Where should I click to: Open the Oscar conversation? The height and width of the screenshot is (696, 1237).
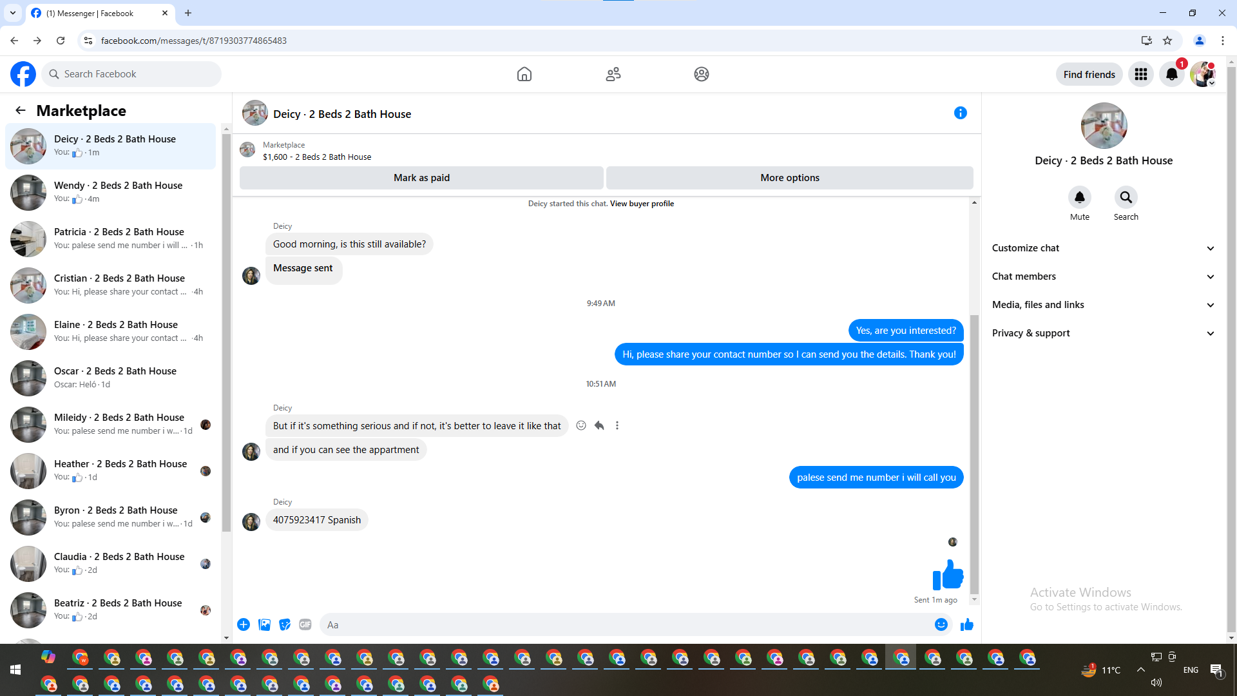coord(111,378)
